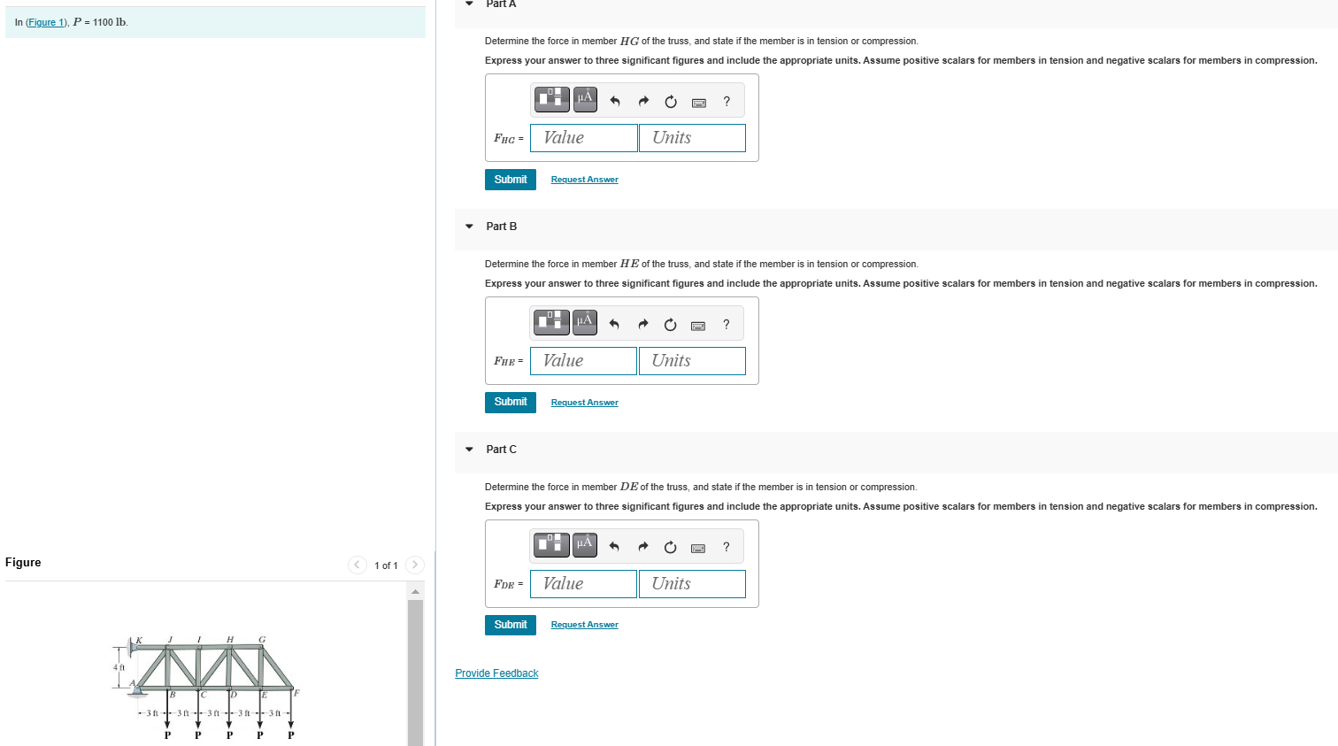Collapse the Part A section
Viewport: 1338px width, 746px height.
point(469,4)
